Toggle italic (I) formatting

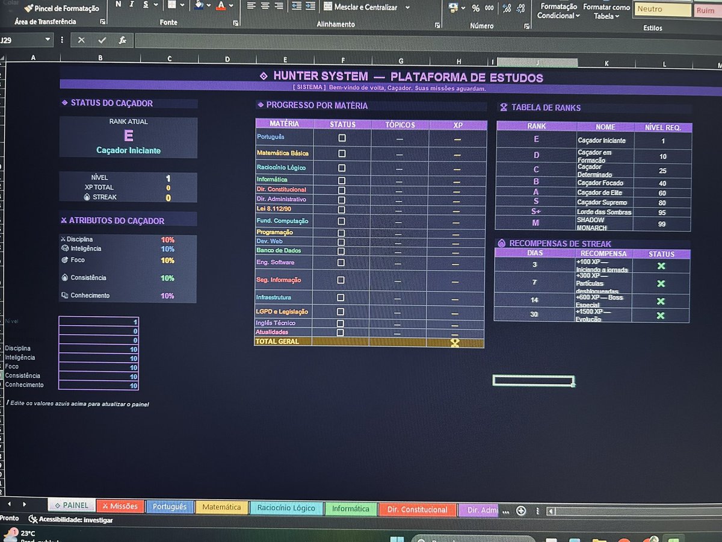132,4
